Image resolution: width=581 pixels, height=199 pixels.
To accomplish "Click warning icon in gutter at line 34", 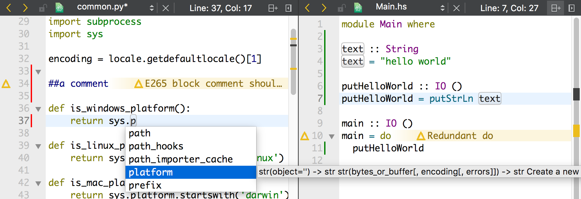I will (6, 84).
